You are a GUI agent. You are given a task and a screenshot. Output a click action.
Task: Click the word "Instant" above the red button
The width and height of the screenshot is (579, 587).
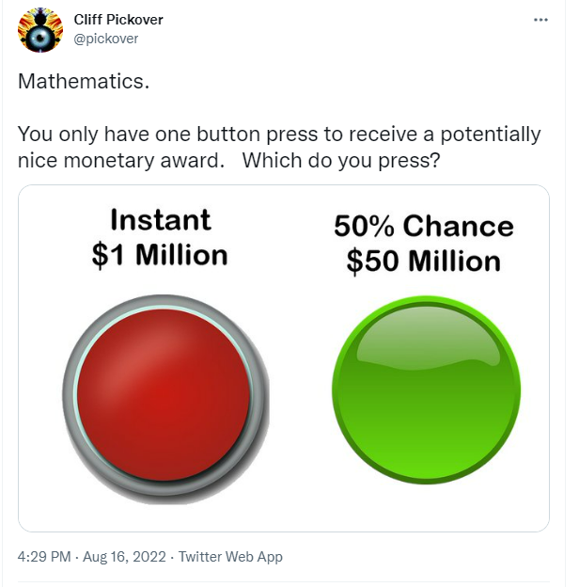pos(161,220)
